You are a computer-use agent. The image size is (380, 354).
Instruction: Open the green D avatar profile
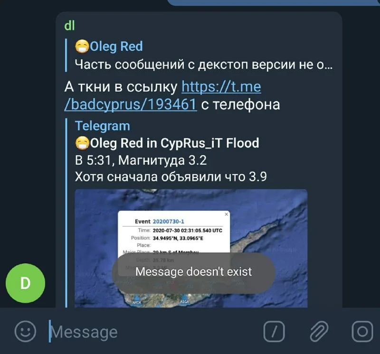[x=26, y=283]
